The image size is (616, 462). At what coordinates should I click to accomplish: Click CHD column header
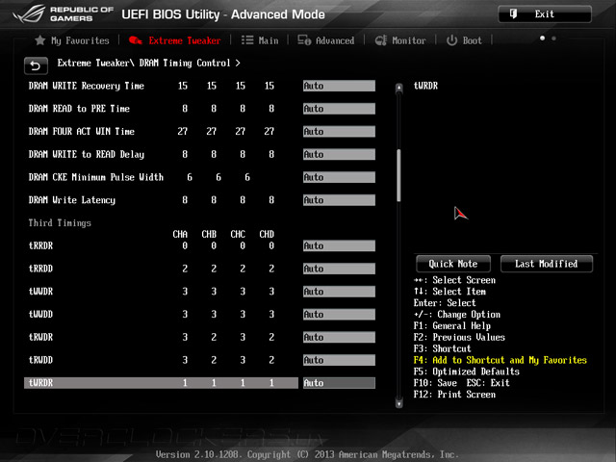tap(267, 235)
